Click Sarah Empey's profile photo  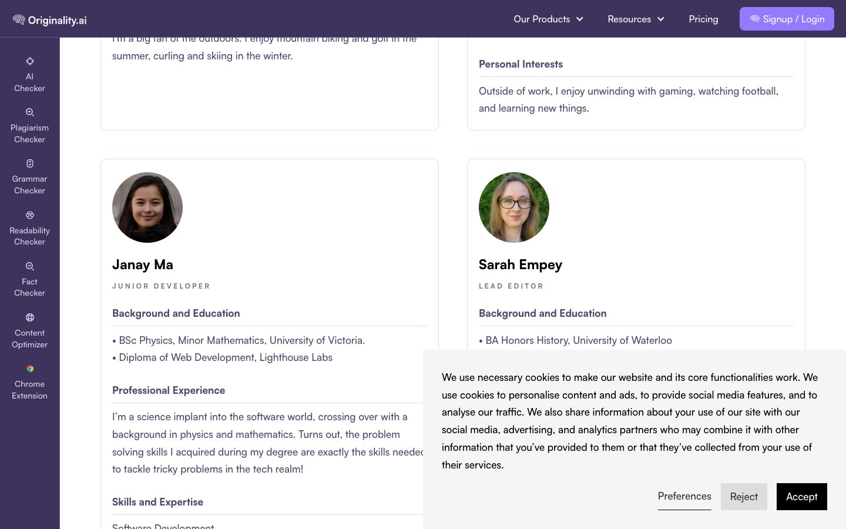(x=514, y=207)
